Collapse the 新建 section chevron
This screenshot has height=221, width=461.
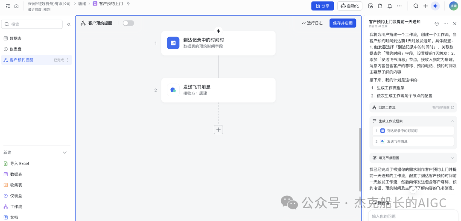pyautogui.click(x=65, y=153)
